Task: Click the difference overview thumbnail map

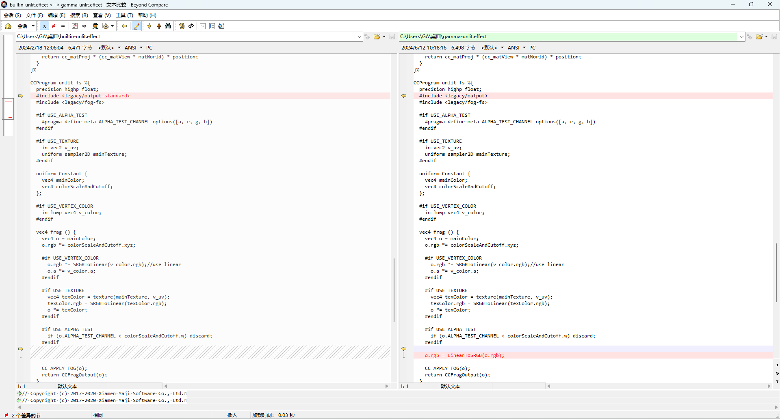Action: coord(8,85)
